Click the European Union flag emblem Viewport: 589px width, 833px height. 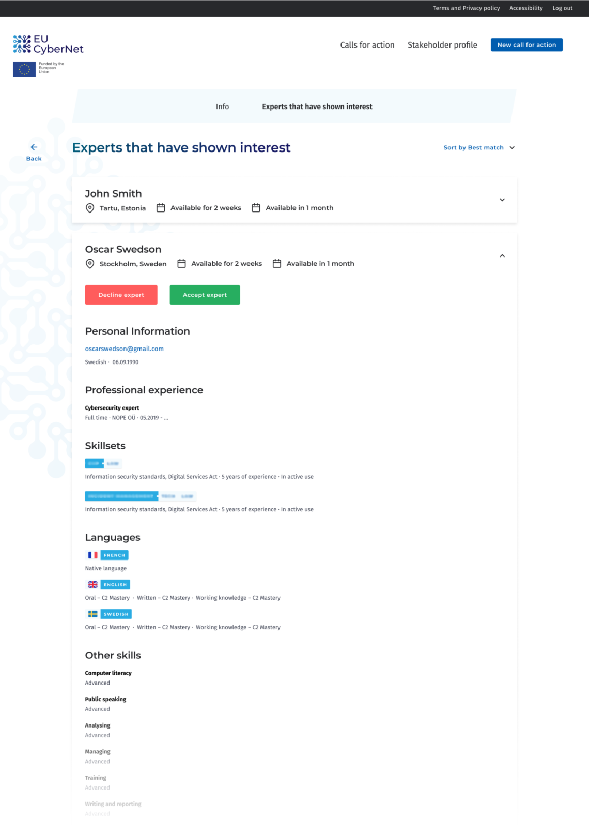point(24,69)
